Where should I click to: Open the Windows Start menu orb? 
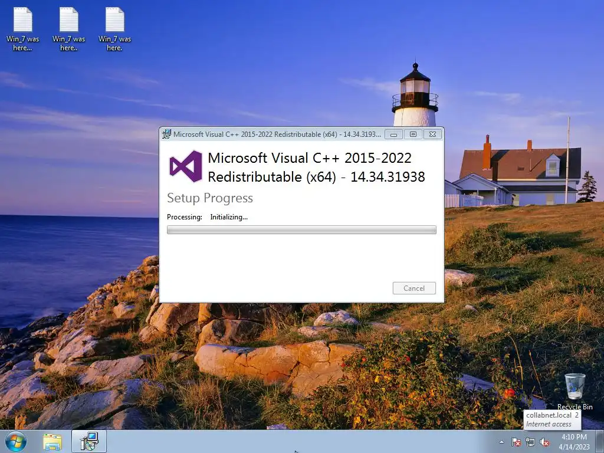(16, 441)
